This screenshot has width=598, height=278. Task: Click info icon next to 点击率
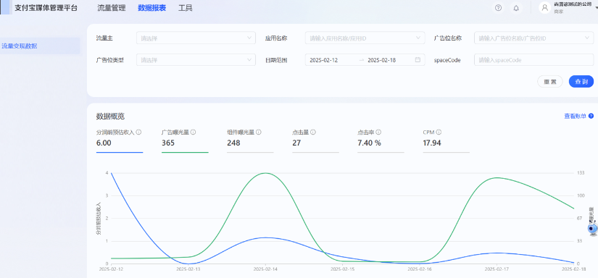tap(378, 132)
